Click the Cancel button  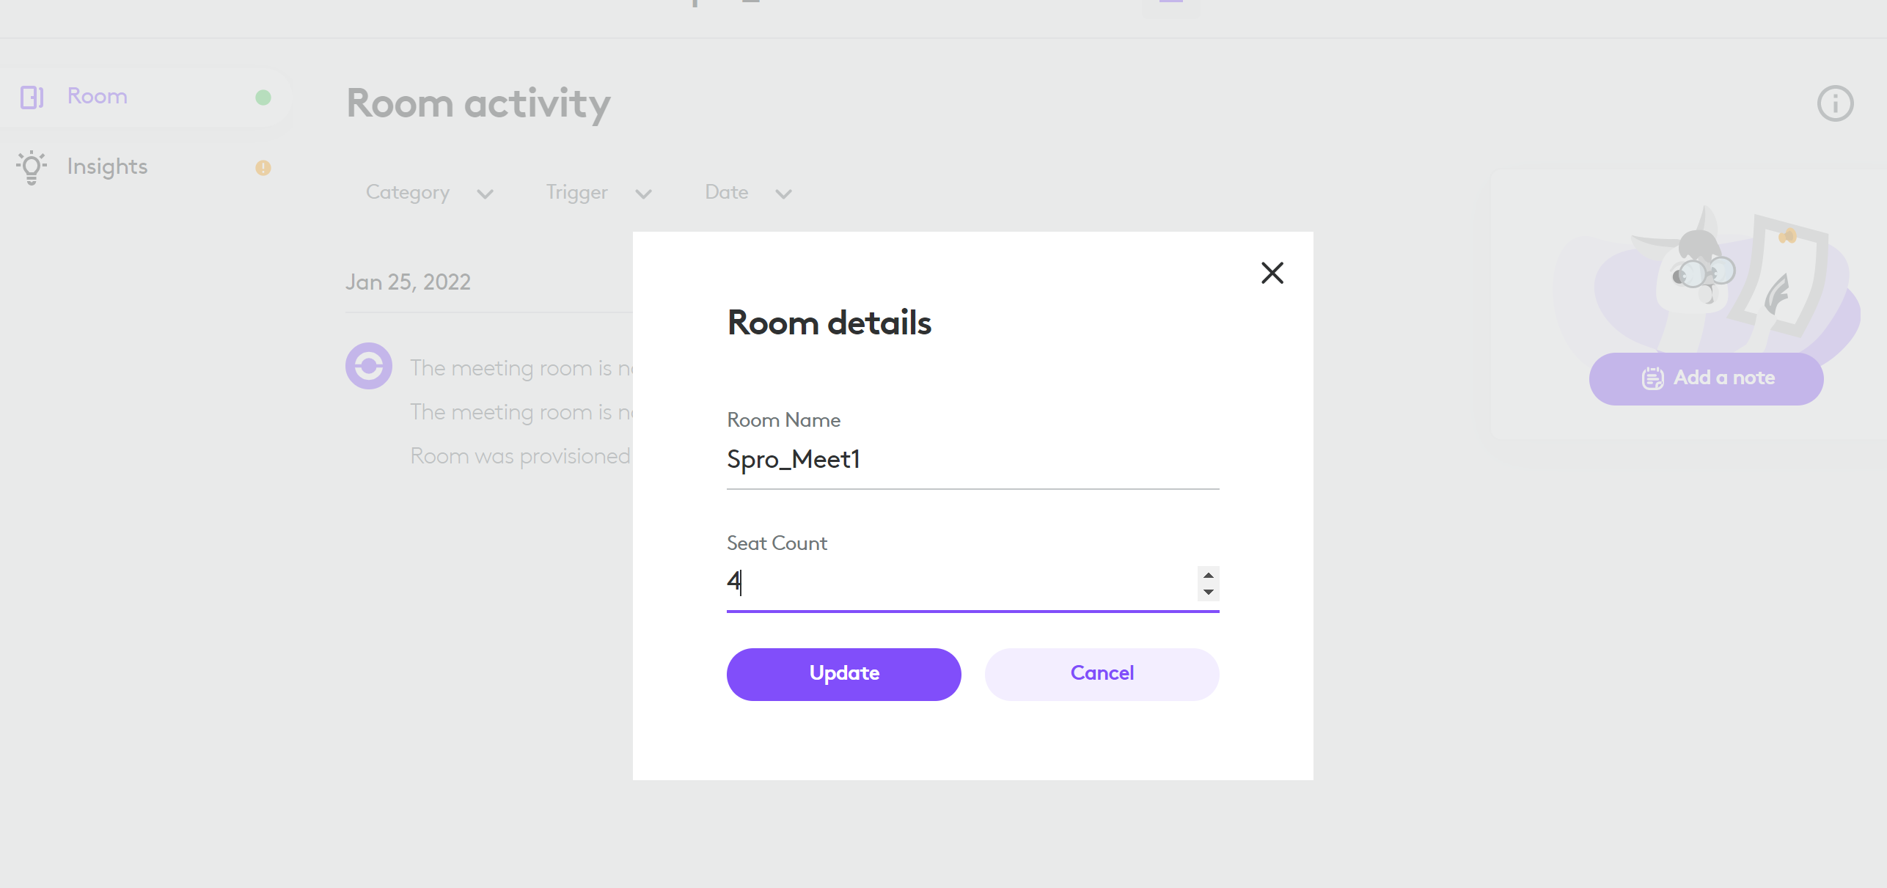coord(1102,674)
